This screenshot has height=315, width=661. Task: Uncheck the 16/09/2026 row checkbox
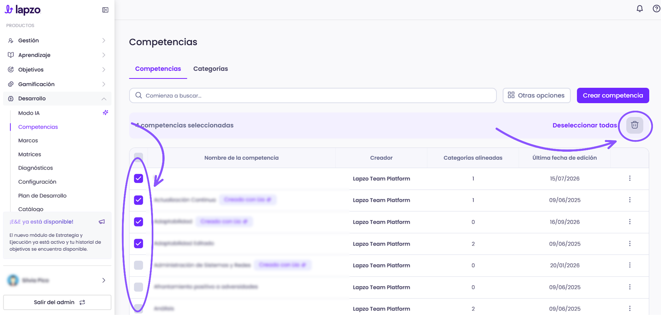[138, 222]
